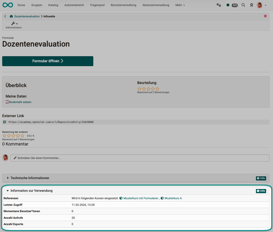
Task: Close the info page with the red X
Action: (x=265, y=16)
